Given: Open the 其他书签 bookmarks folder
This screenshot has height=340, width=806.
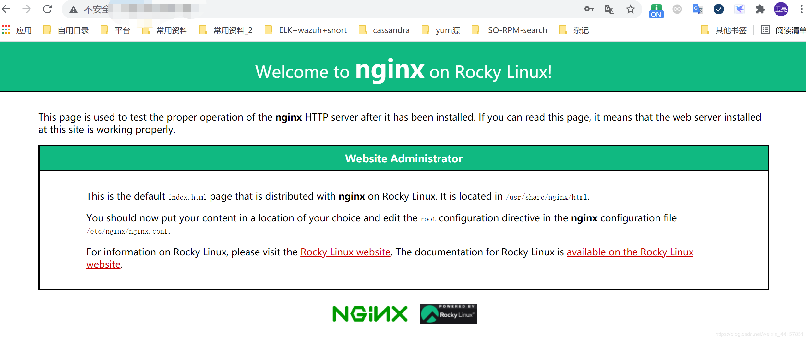Looking at the screenshot, I should (724, 30).
